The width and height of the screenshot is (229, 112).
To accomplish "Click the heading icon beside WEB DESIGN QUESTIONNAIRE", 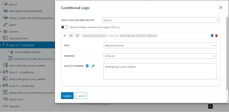I will pyautogui.click(x=5, y=11).
